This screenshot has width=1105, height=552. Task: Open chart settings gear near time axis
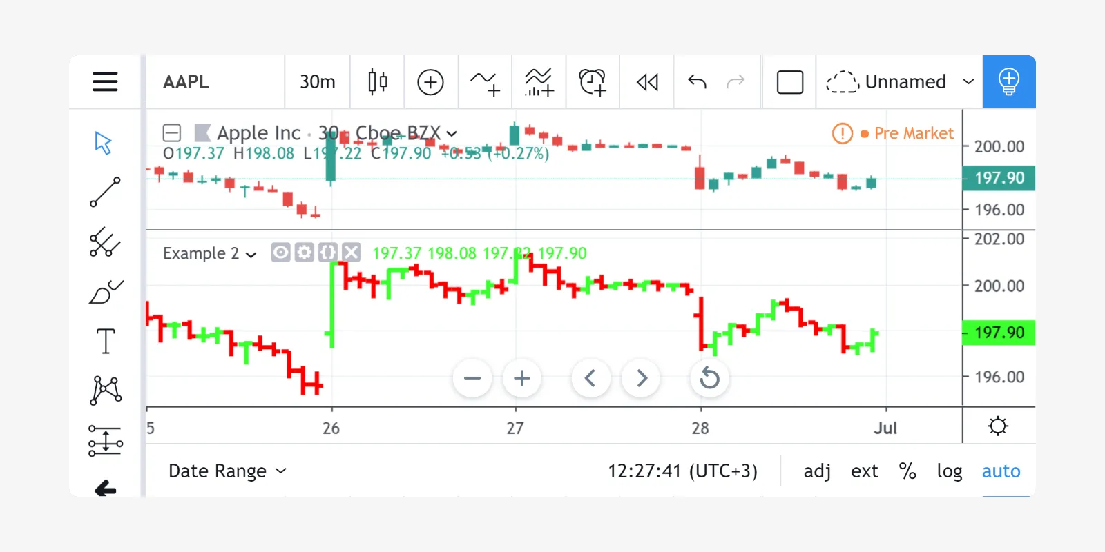(x=998, y=426)
